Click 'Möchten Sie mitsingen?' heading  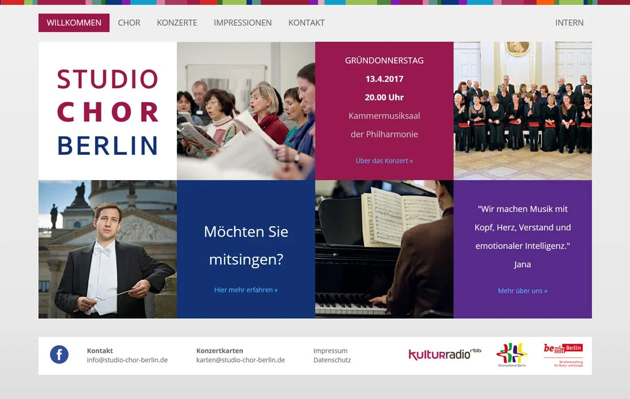[x=246, y=245]
